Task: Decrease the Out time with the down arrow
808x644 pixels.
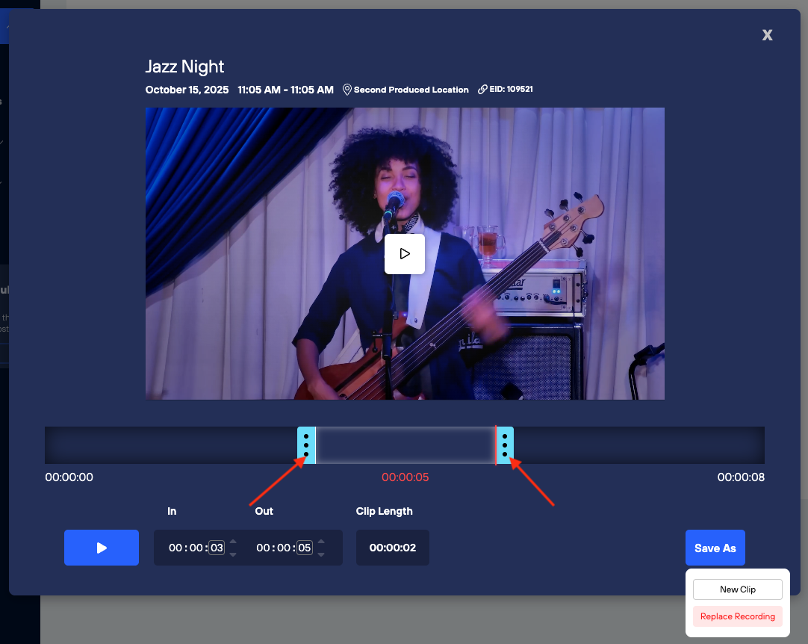Action: (x=320, y=554)
